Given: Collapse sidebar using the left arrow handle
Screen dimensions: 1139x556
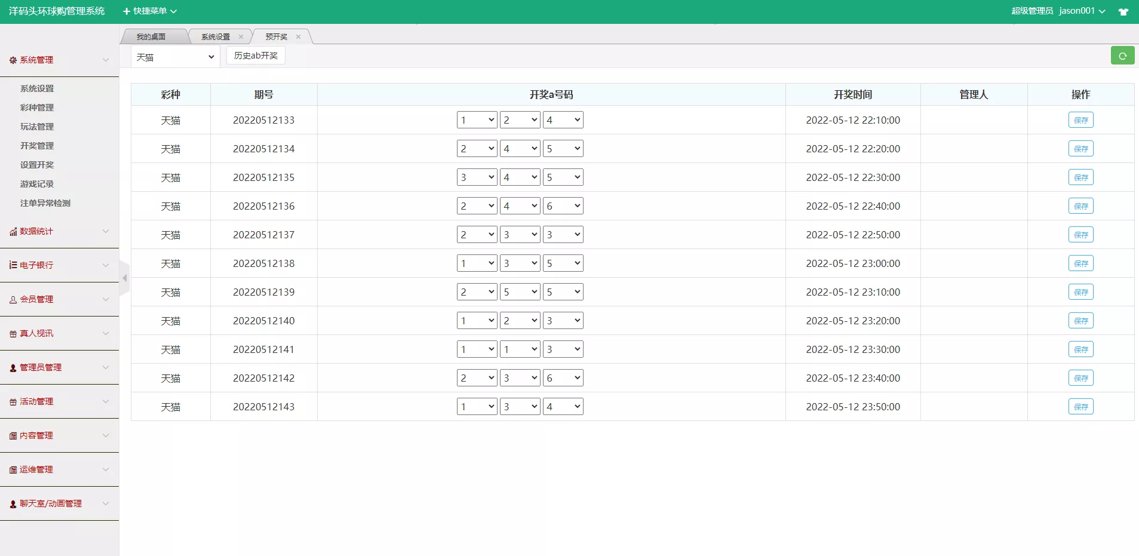Looking at the screenshot, I should click(x=124, y=278).
